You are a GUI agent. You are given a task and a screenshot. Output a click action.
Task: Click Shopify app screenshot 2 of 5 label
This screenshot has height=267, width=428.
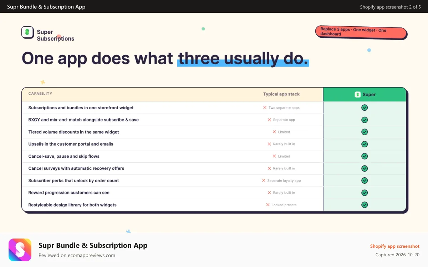pos(390,7)
